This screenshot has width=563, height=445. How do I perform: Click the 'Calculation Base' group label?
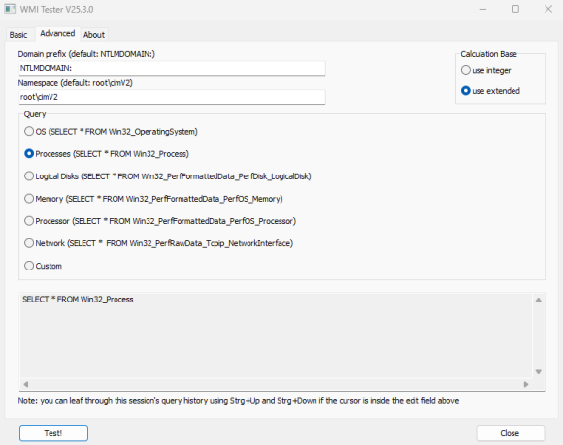[488, 54]
